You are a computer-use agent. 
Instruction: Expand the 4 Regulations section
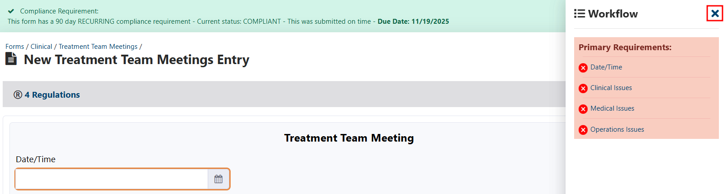pyautogui.click(x=52, y=95)
